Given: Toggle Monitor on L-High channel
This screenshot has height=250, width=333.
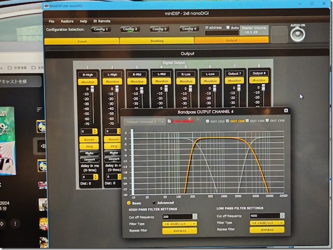Looking at the screenshot, I should point(112,82).
